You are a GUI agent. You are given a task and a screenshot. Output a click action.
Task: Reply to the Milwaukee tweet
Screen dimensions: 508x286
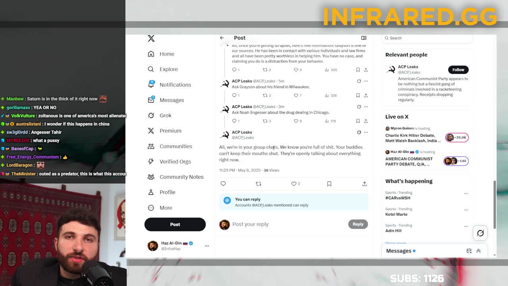[x=234, y=95]
